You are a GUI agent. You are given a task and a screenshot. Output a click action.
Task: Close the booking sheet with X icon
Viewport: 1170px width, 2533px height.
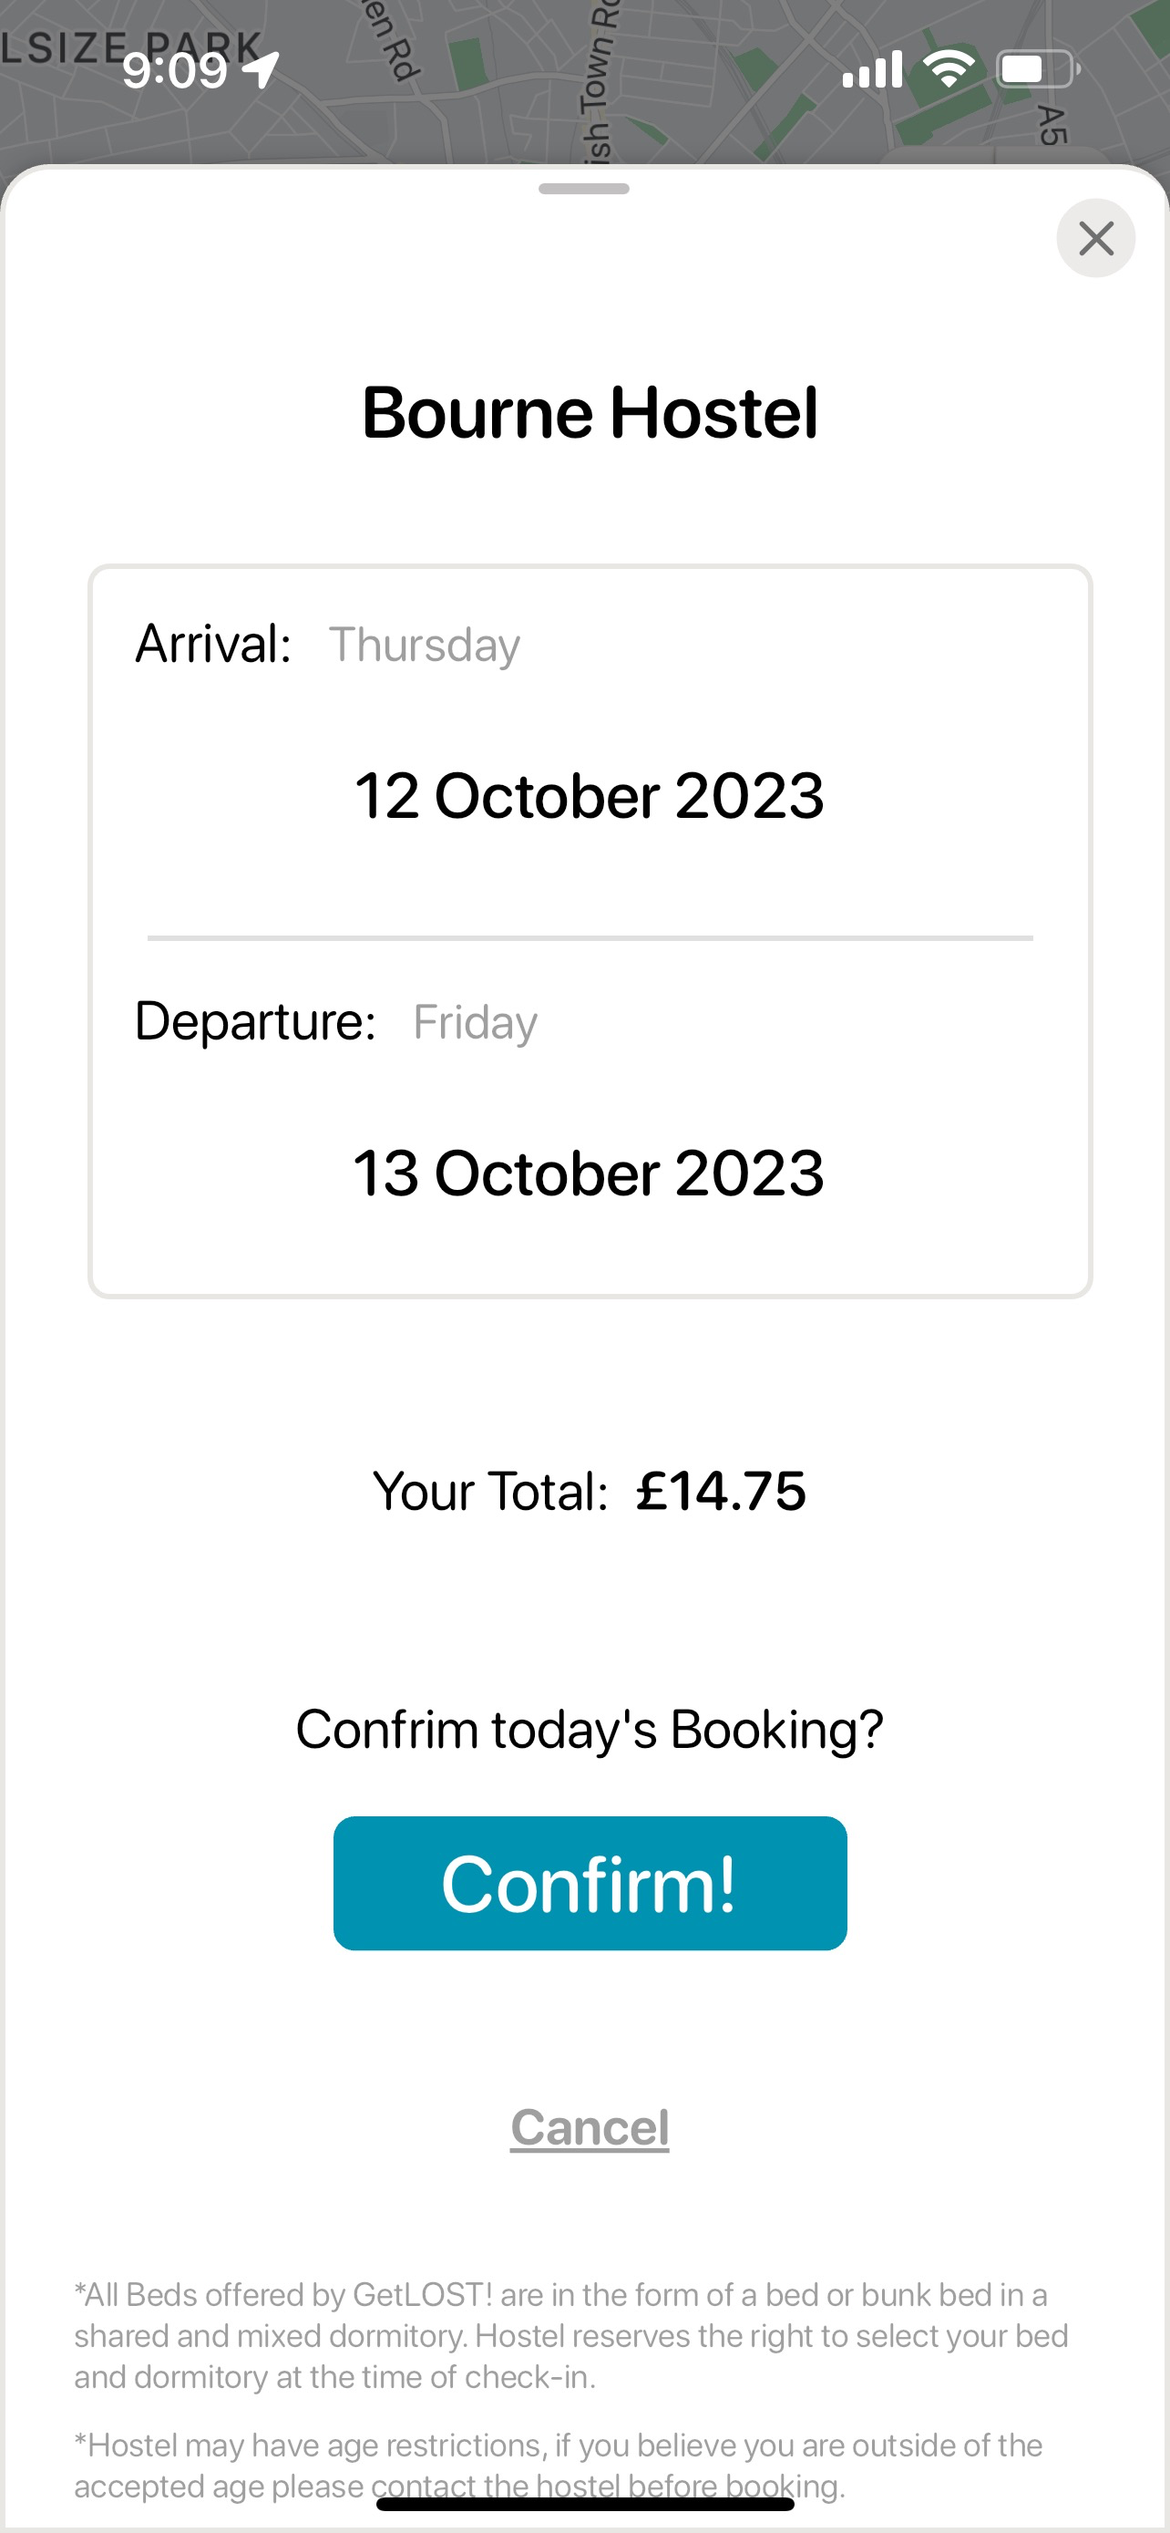[x=1095, y=238]
